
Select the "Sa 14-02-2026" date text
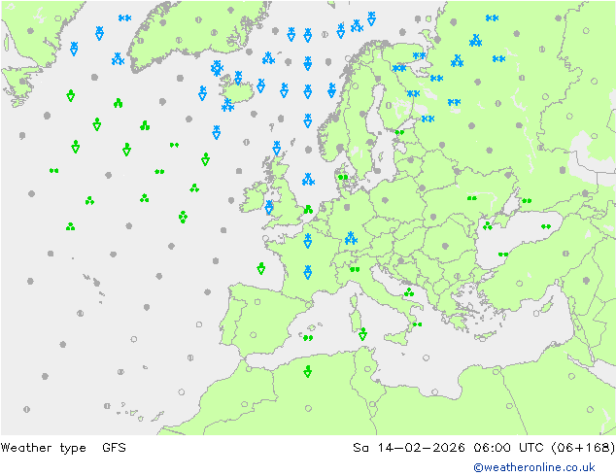point(409,447)
